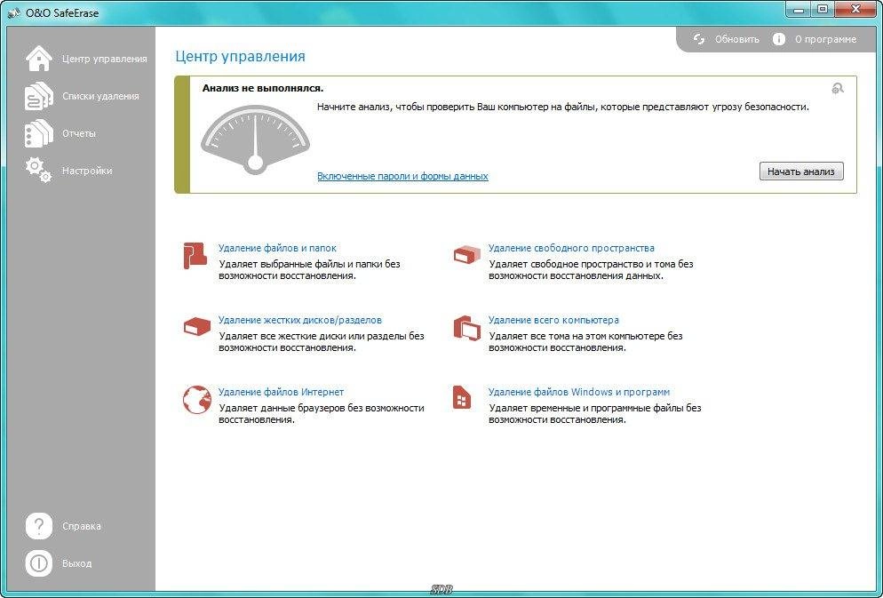
Task: Select Центр управления in the sidebar
Action: point(104,59)
